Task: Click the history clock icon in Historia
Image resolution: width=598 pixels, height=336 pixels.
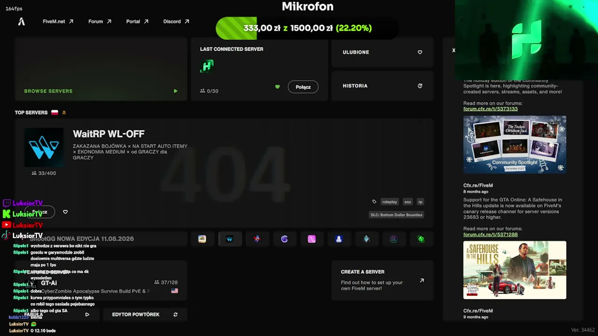Action: pos(420,86)
